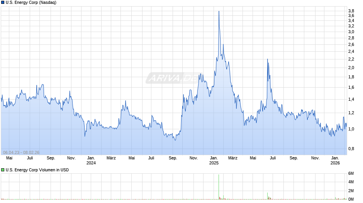Click the date range '06.04.23 - 08.02.26'
This screenshot has width=363, height=203.
pos(21,152)
